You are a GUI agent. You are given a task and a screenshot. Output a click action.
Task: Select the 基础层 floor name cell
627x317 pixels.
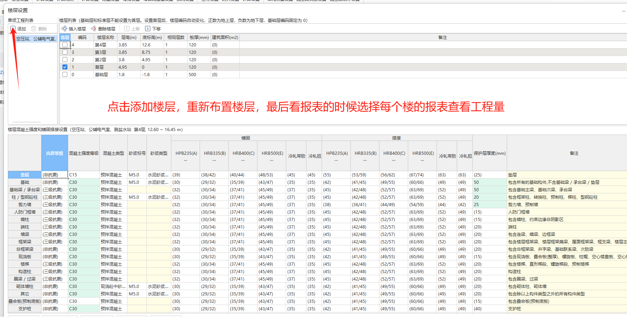click(106, 74)
